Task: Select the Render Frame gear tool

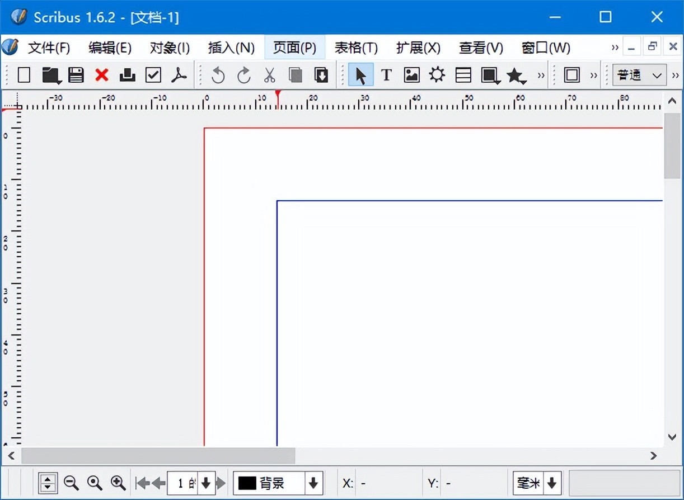Action: pyautogui.click(x=437, y=75)
